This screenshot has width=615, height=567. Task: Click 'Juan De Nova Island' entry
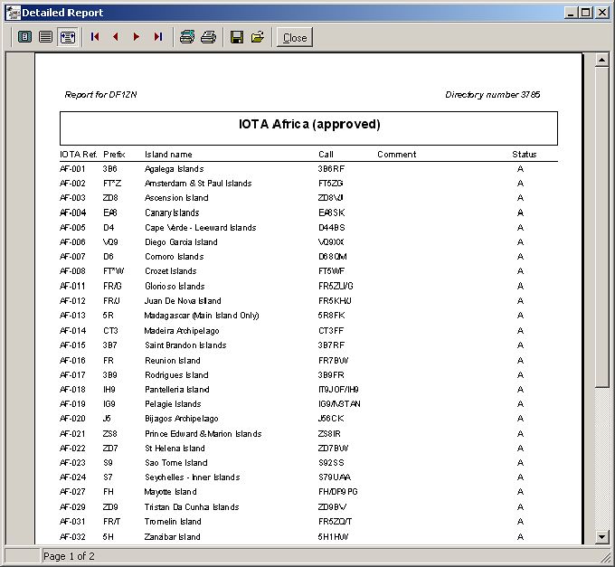click(x=183, y=301)
